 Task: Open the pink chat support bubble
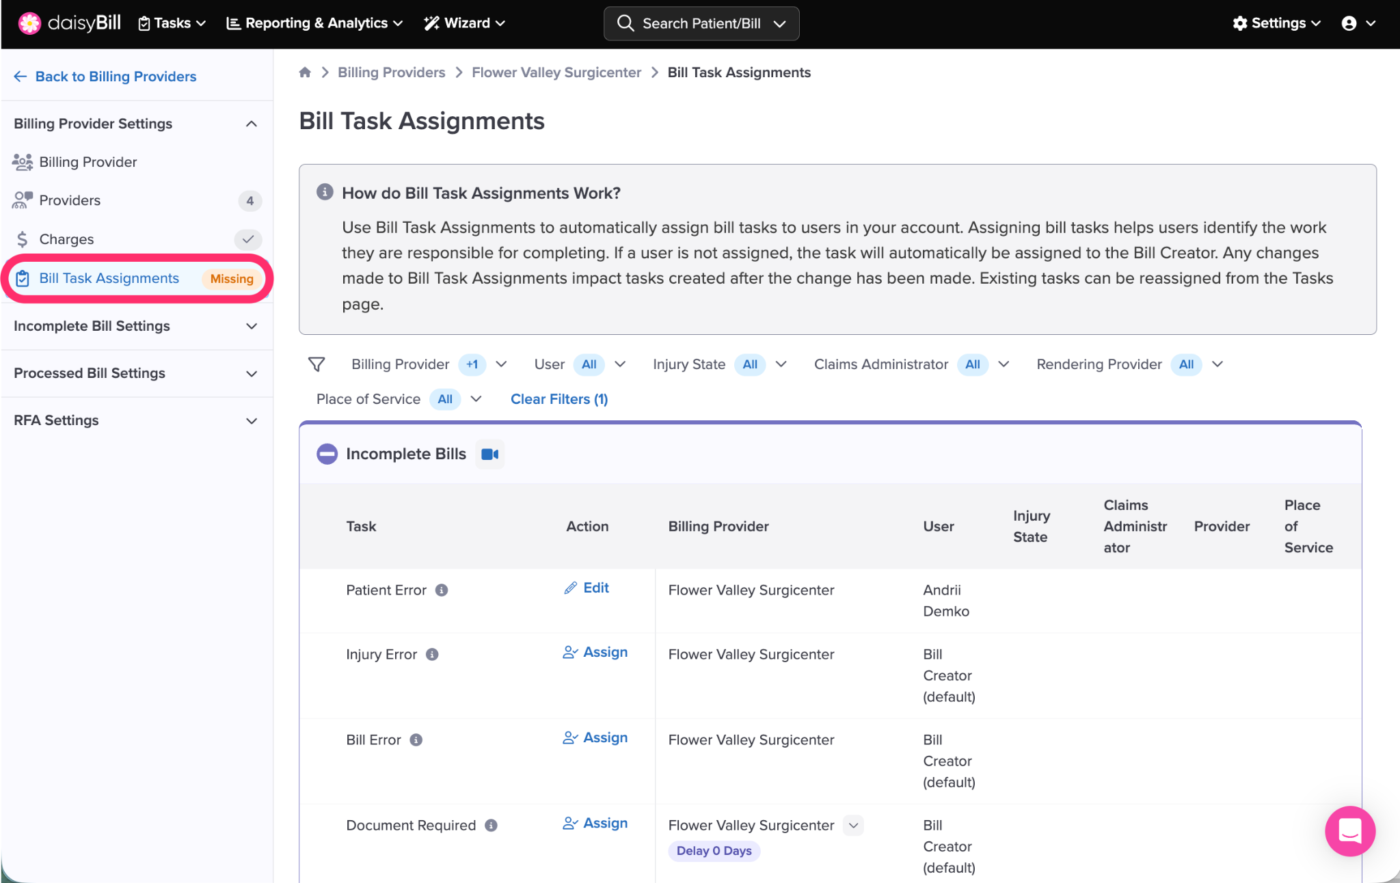click(x=1349, y=831)
